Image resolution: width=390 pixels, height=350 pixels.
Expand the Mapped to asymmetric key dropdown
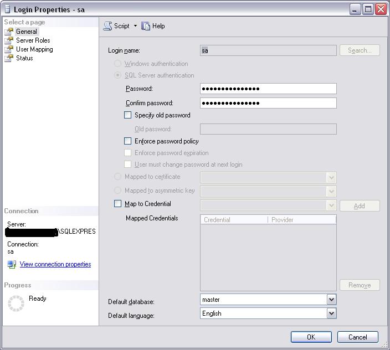pyautogui.click(x=331, y=192)
